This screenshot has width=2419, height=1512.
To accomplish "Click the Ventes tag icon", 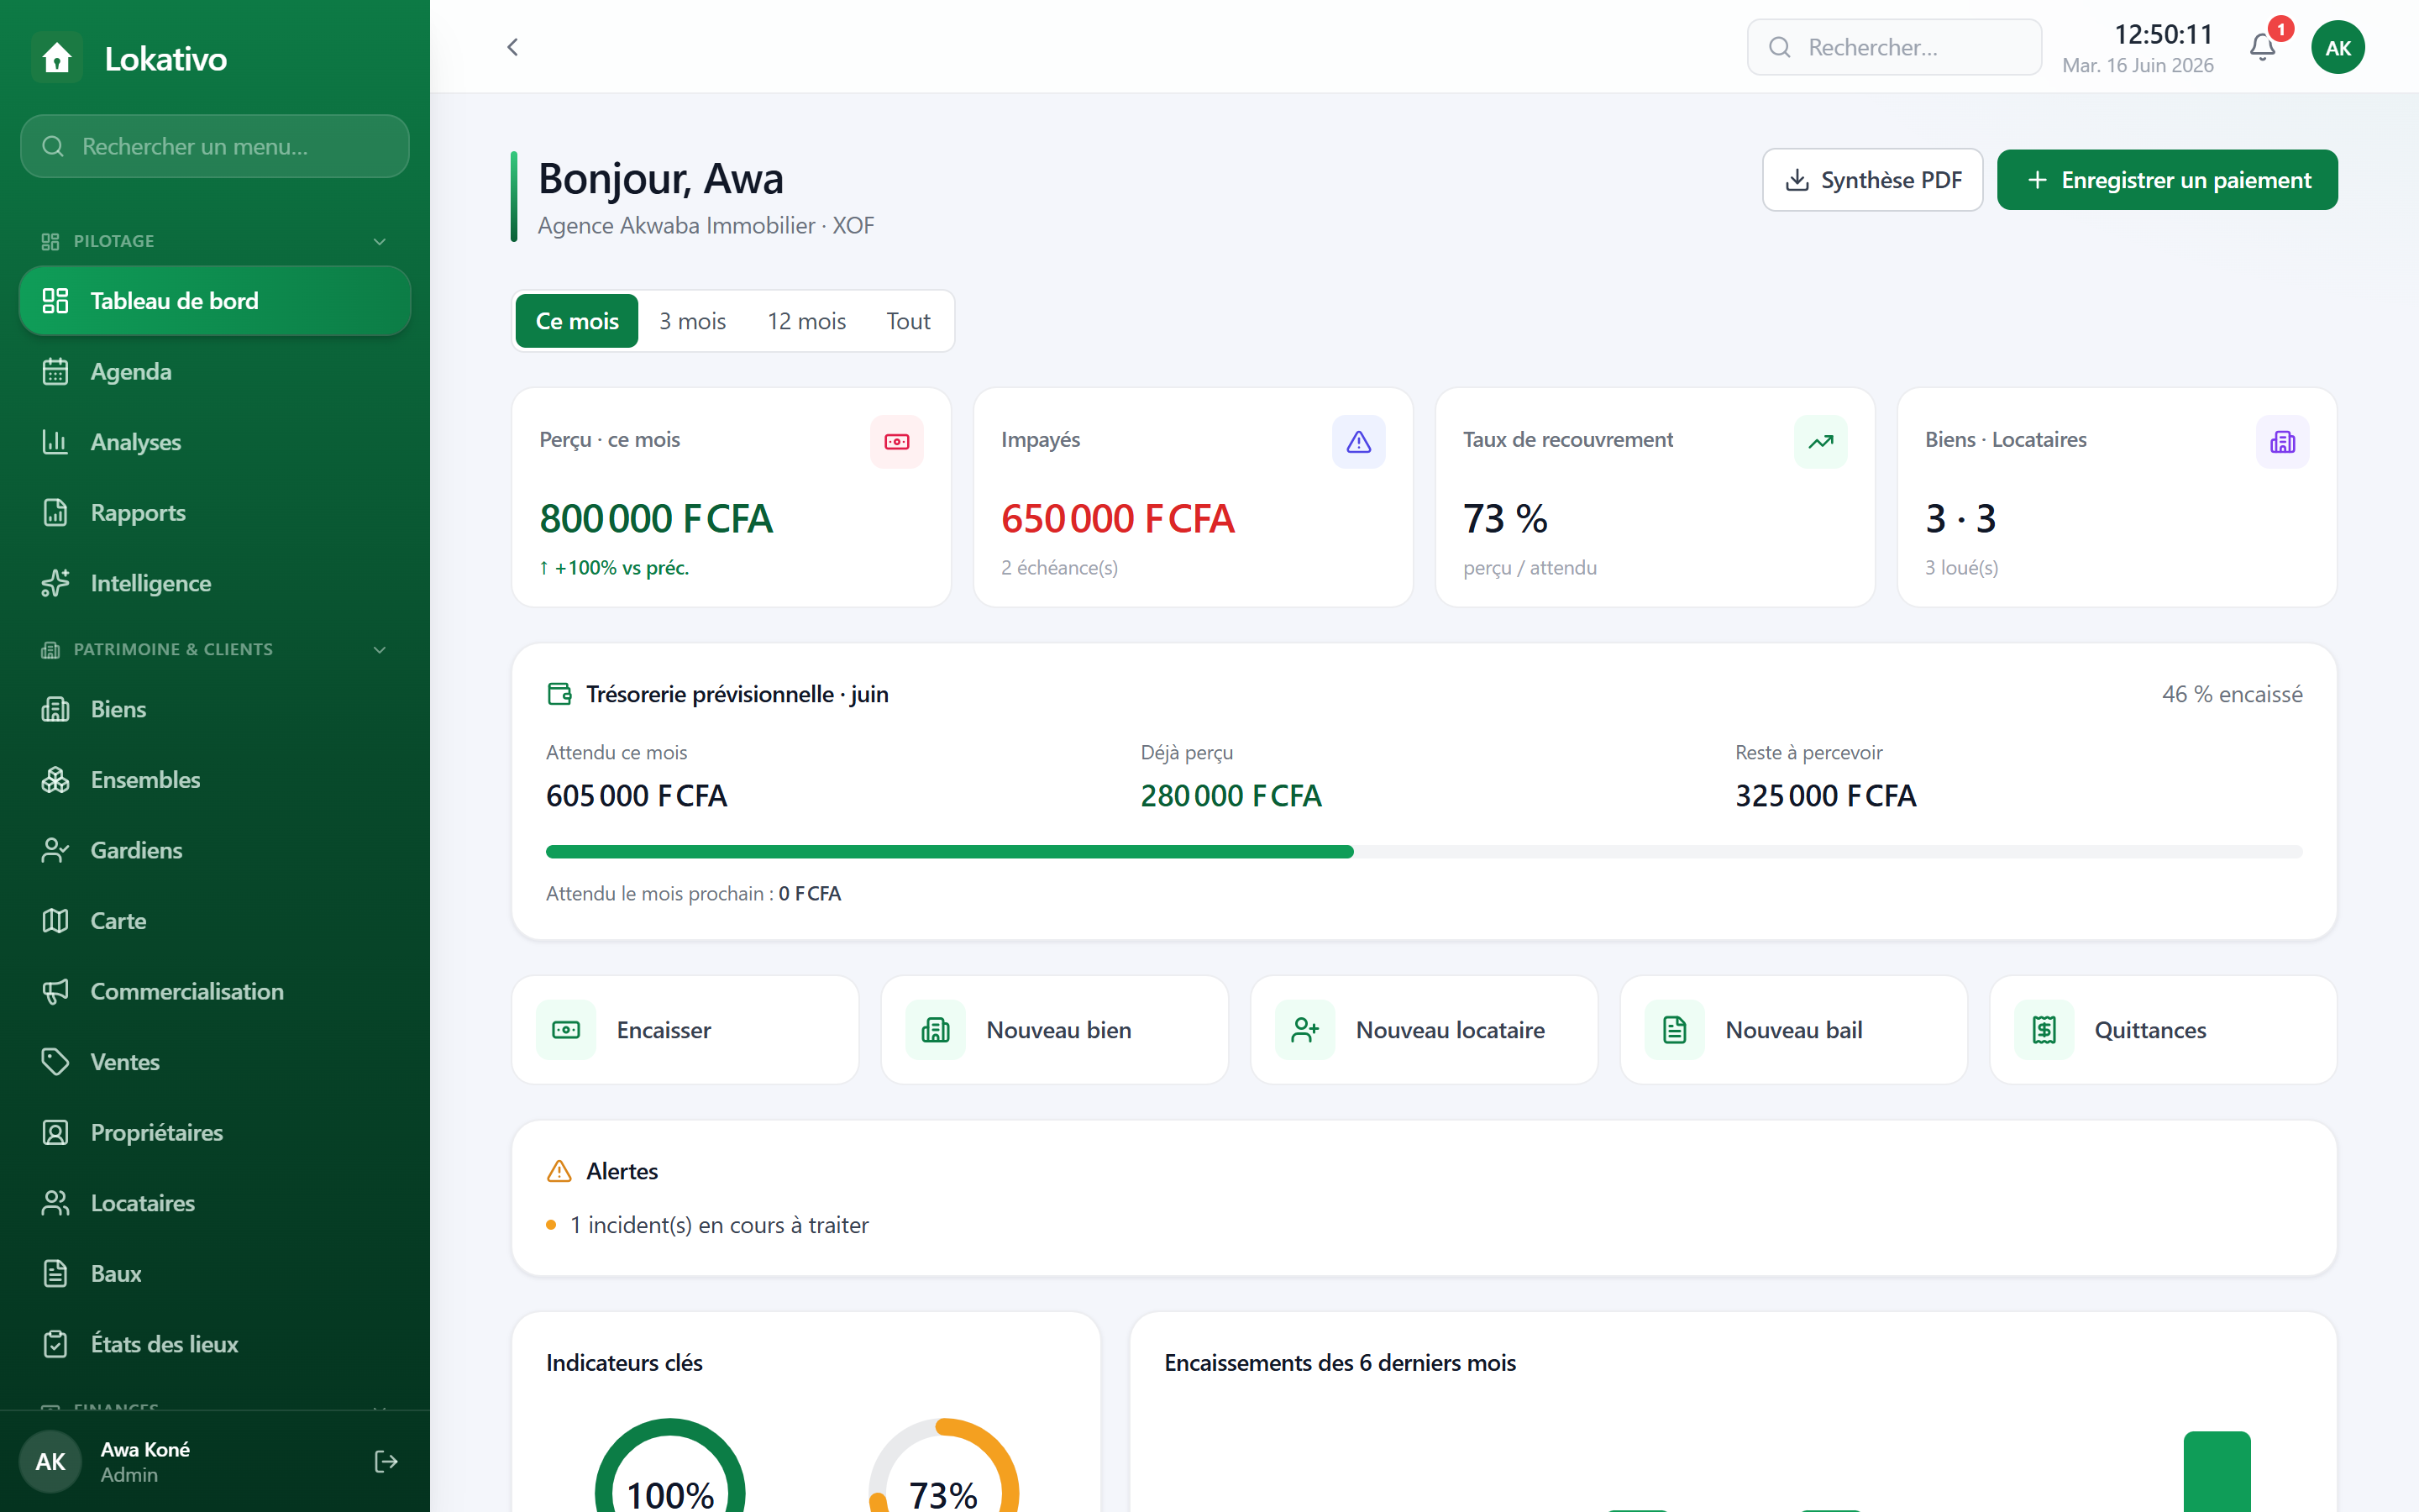I will coord(55,1061).
